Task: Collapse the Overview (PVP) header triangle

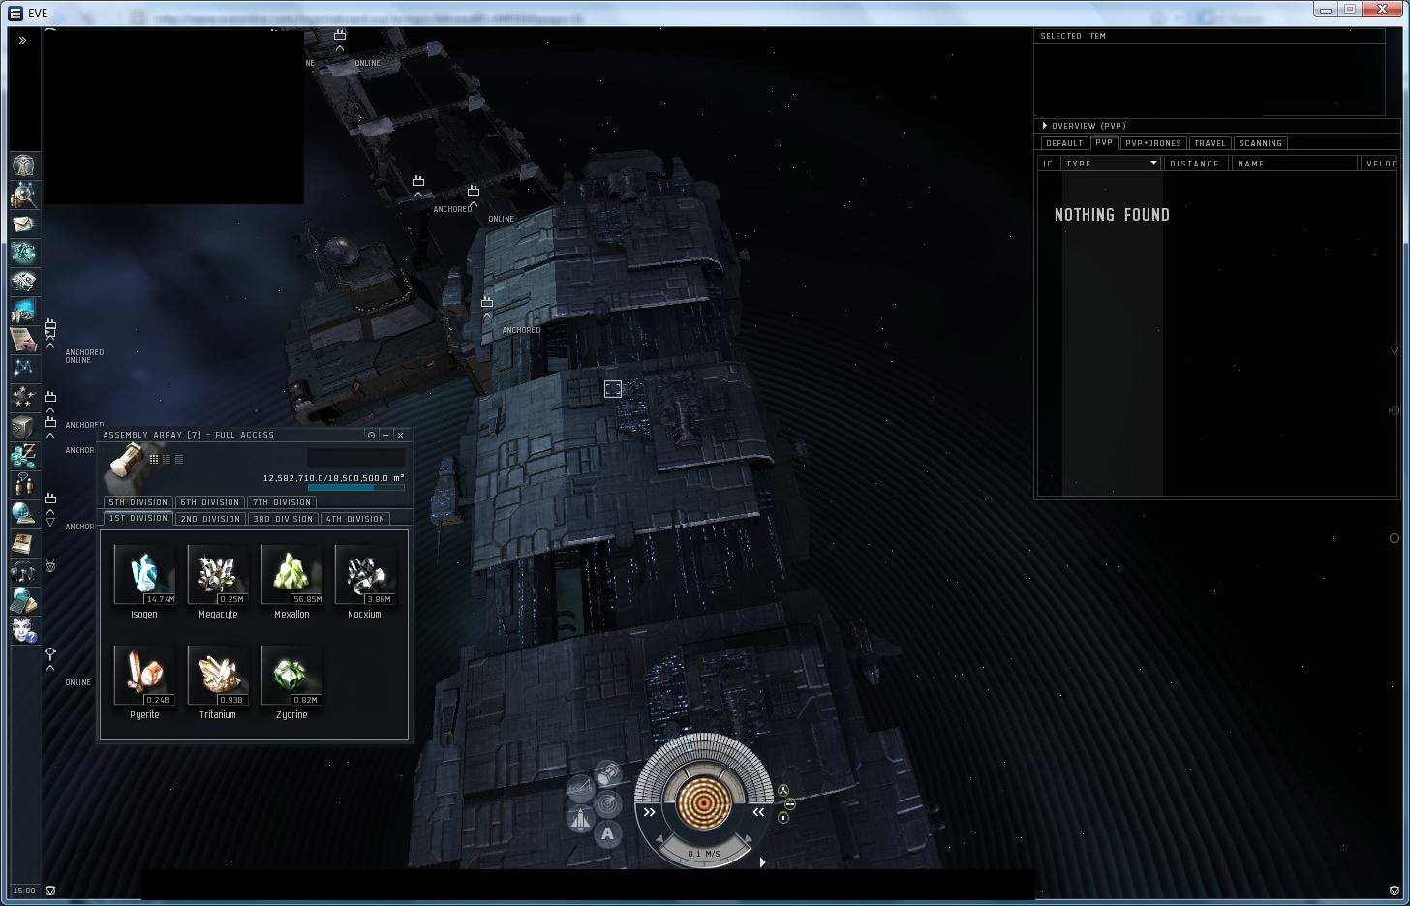Action: pos(1044,125)
